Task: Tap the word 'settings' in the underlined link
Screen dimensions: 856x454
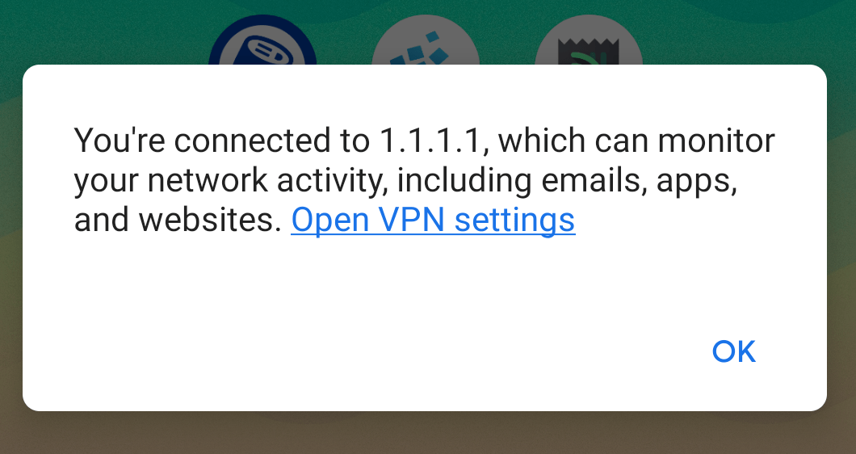Action: 514,221
